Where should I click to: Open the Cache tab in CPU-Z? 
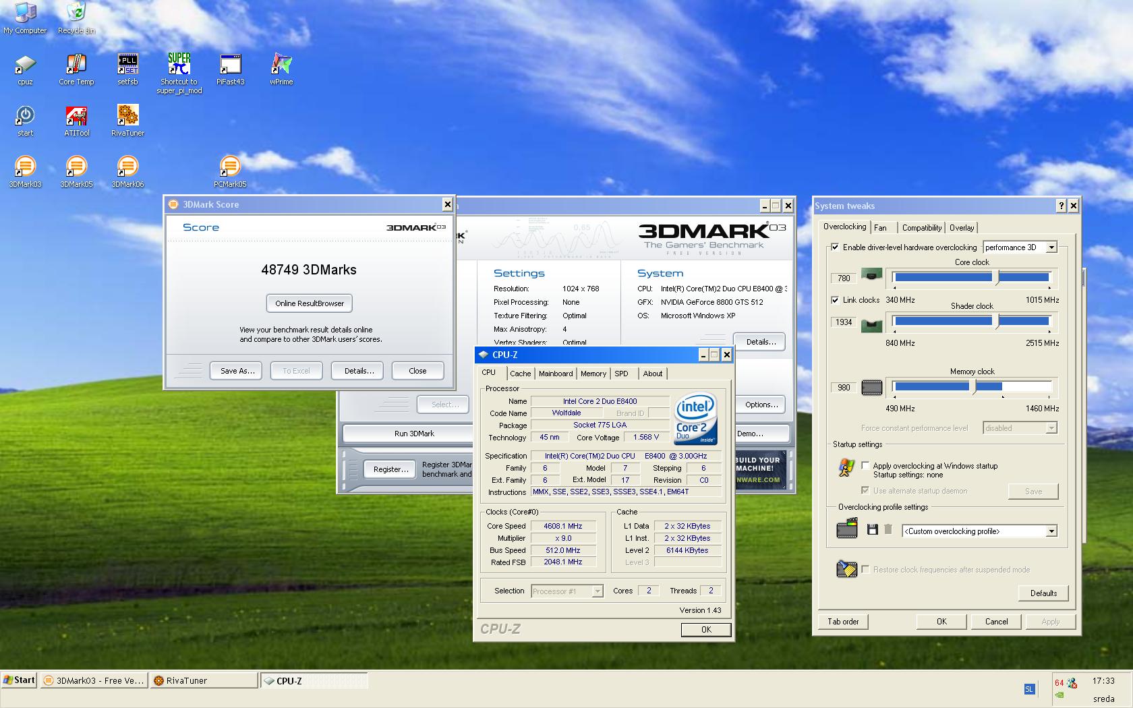(520, 374)
